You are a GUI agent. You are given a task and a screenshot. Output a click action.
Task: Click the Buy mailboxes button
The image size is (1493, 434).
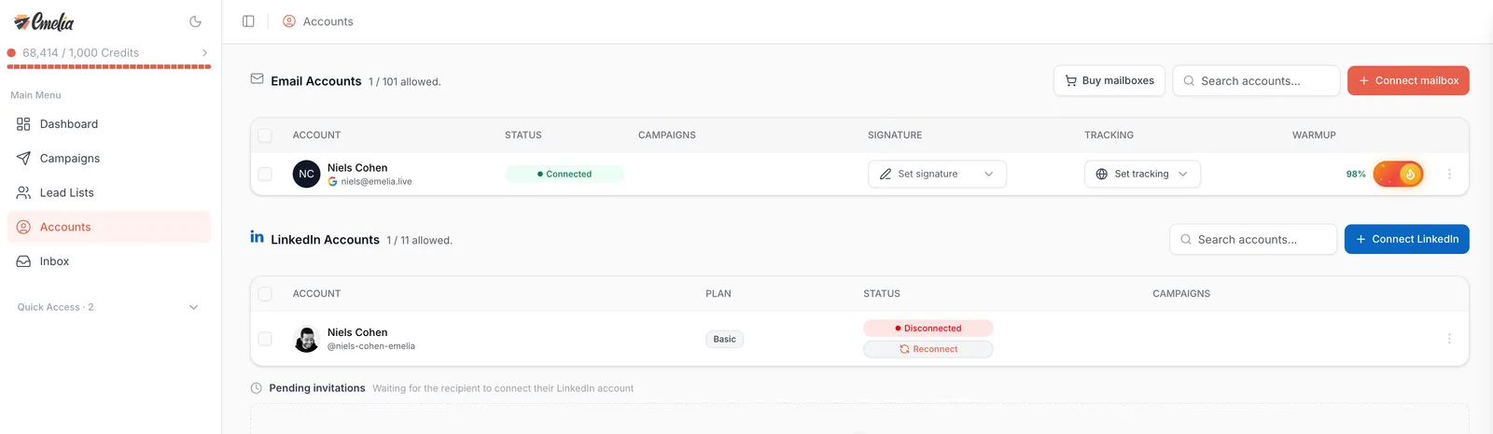click(1109, 81)
